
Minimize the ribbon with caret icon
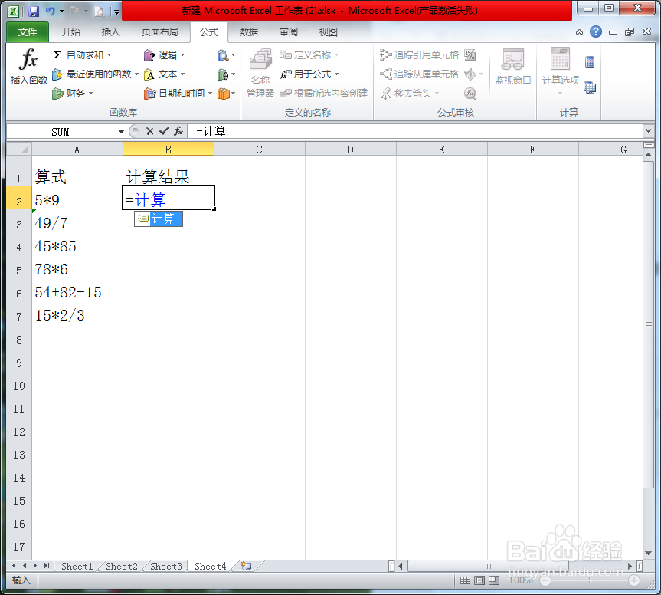pyautogui.click(x=579, y=32)
